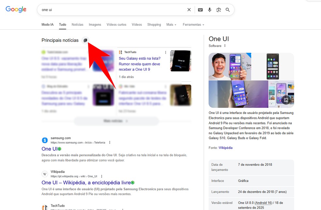Click the samsung.com favicon
This screenshot has width=321, height=210.
pos(45,140)
